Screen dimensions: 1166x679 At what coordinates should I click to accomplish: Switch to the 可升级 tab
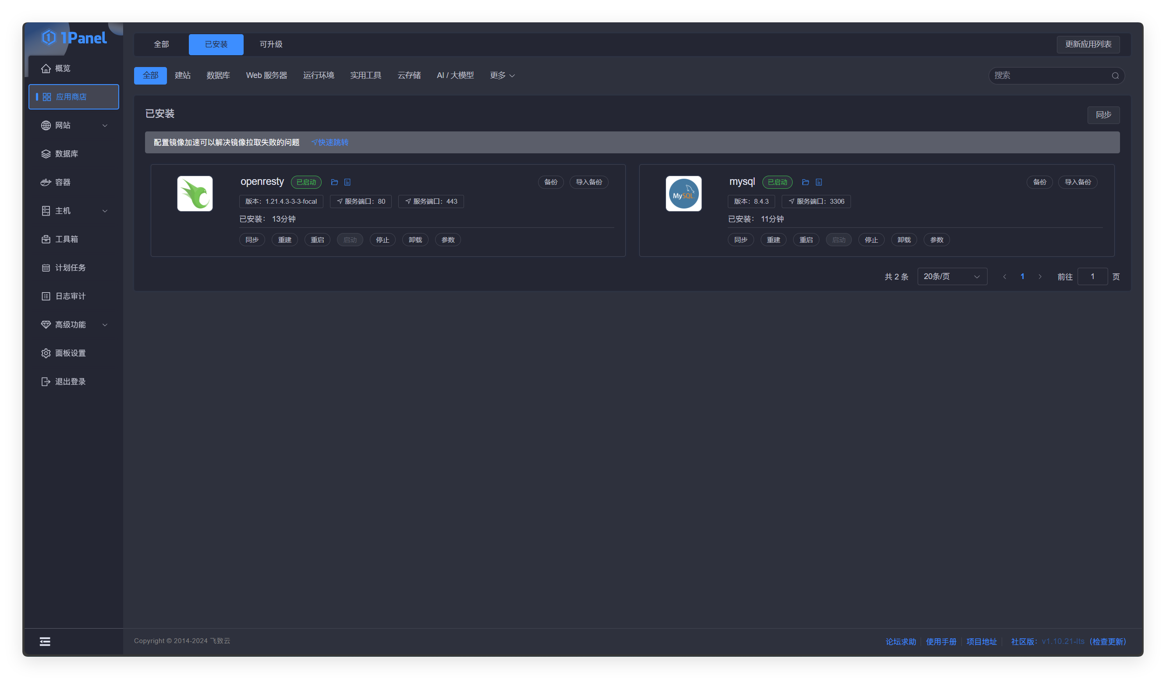pyautogui.click(x=271, y=44)
